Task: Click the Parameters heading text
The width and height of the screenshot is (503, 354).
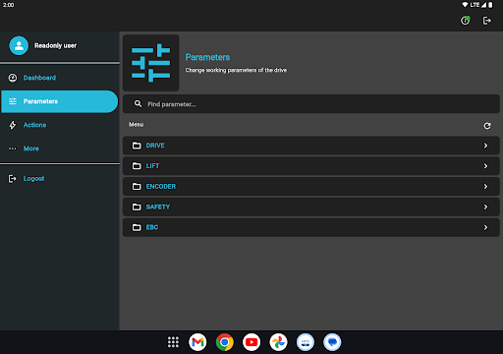Action: tap(207, 57)
